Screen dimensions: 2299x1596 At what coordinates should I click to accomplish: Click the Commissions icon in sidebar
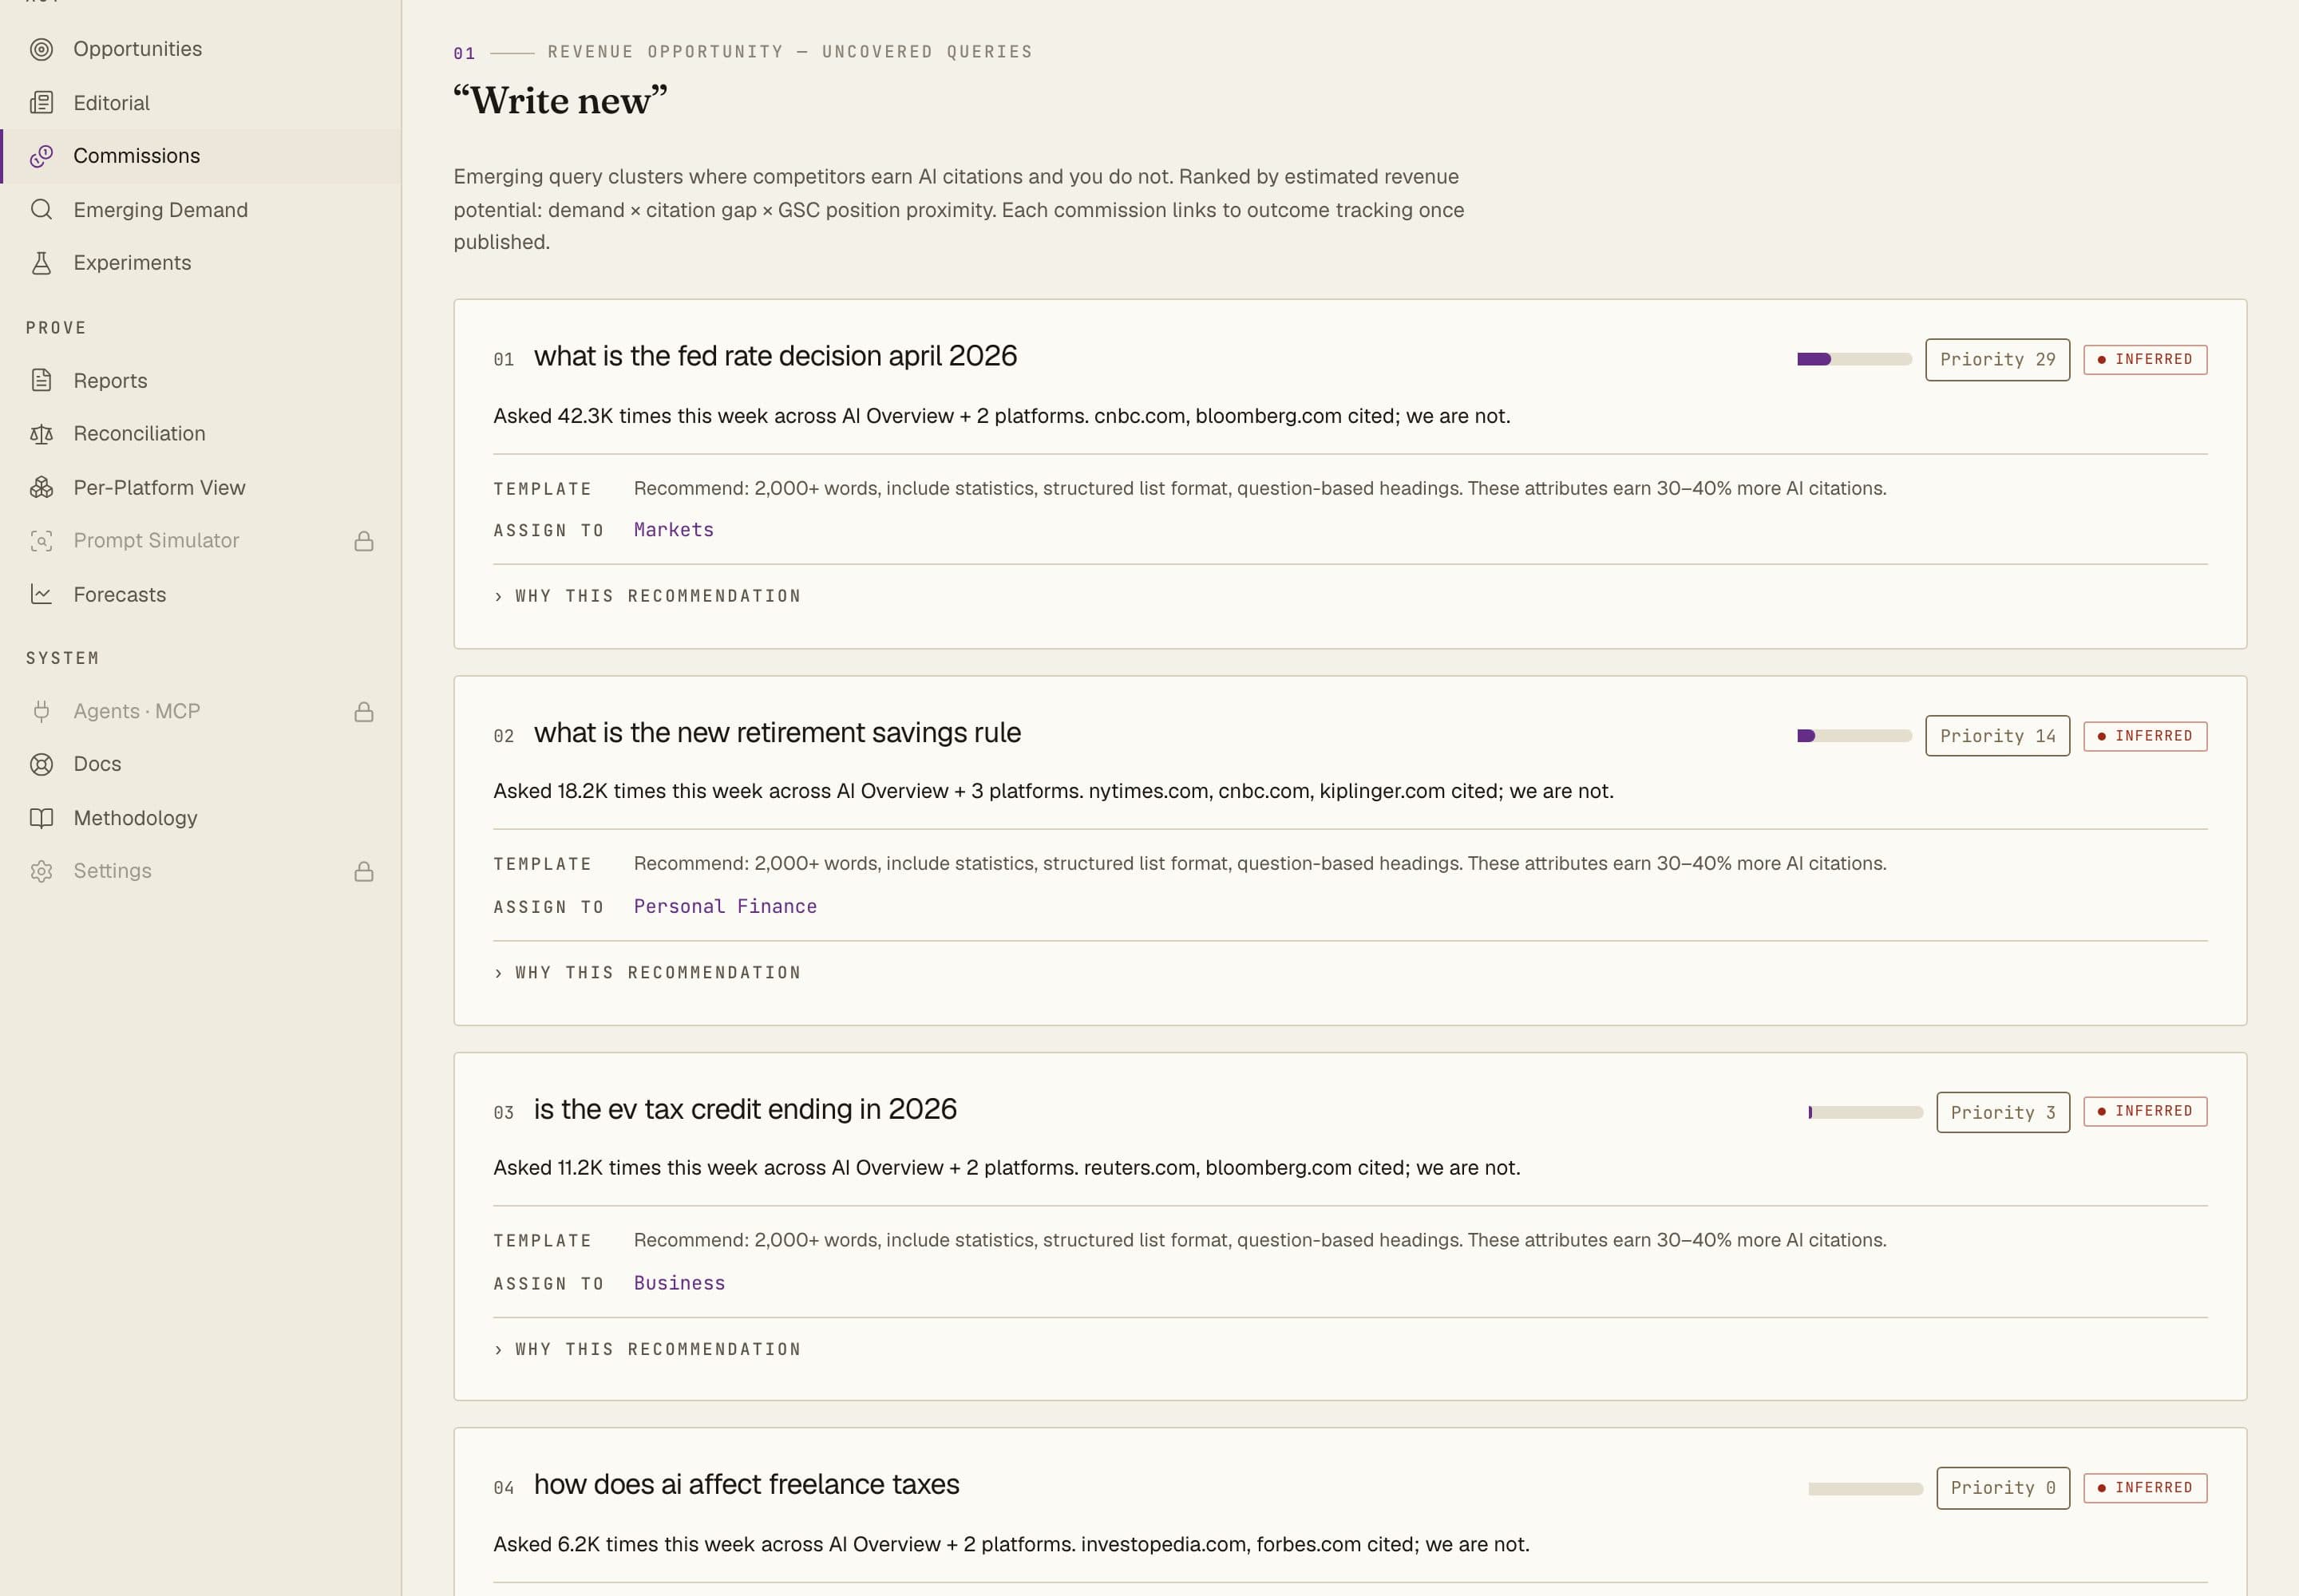[41, 156]
